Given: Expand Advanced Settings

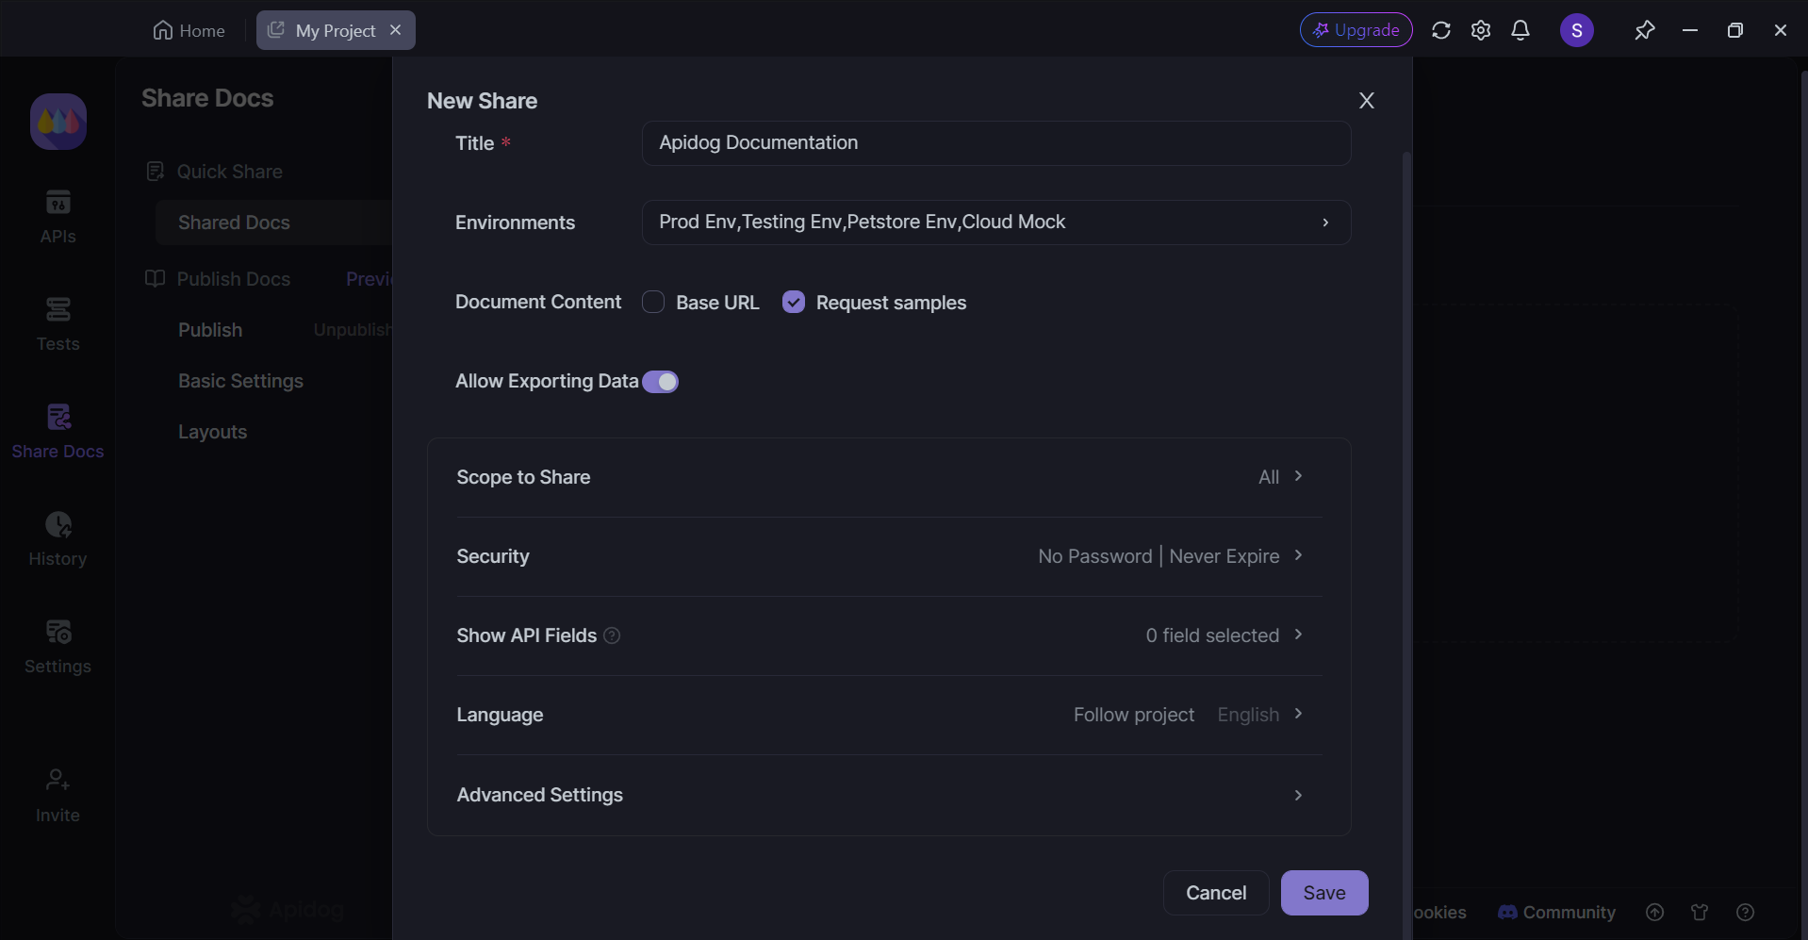Looking at the screenshot, I should 889,795.
